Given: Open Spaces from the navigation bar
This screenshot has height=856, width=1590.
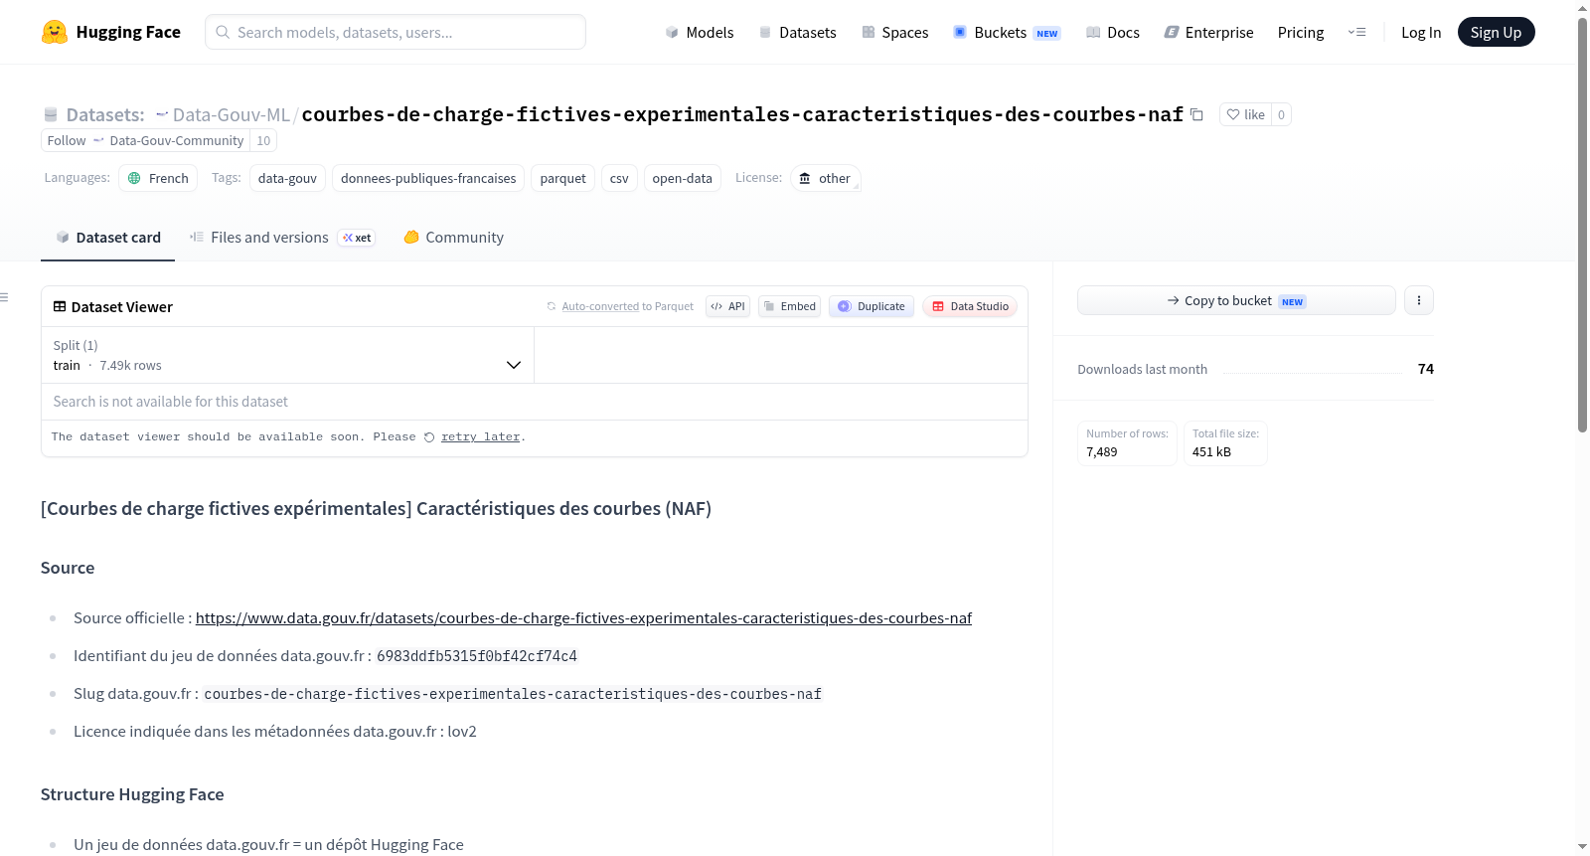Looking at the screenshot, I should (x=894, y=32).
